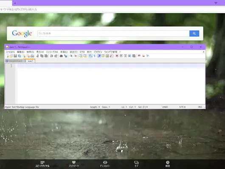Screen dimensions: 225x169
Task: Click the red Start Recording macro icon
Action: click(x=117, y=56)
